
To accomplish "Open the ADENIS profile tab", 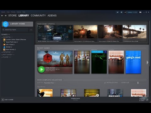I will [52, 16].
